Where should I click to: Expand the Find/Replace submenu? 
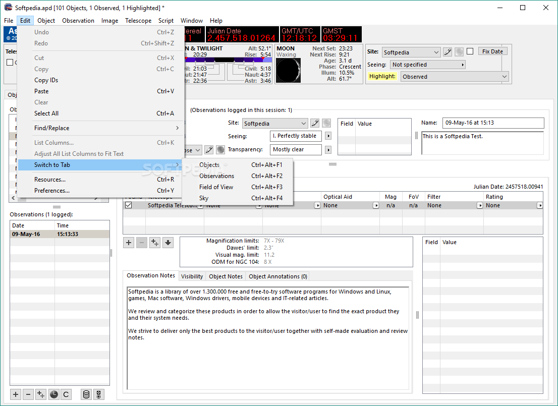(101, 128)
